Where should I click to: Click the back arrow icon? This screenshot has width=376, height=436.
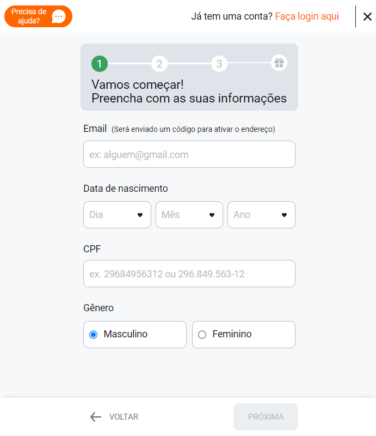[x=96, y=417]
